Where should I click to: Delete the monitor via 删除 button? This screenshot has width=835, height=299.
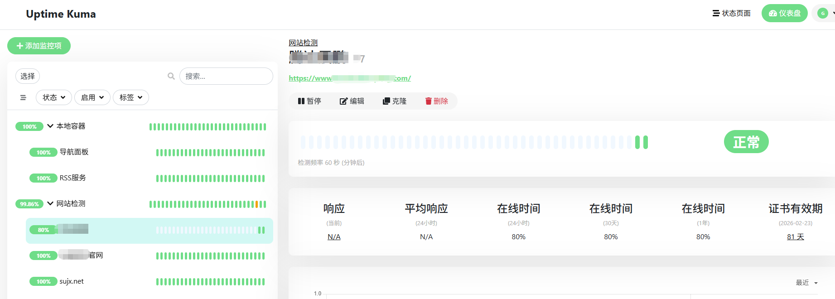pyautogui.click(x=436, y=101)
